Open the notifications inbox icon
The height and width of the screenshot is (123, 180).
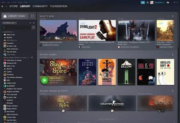(147, 2)
